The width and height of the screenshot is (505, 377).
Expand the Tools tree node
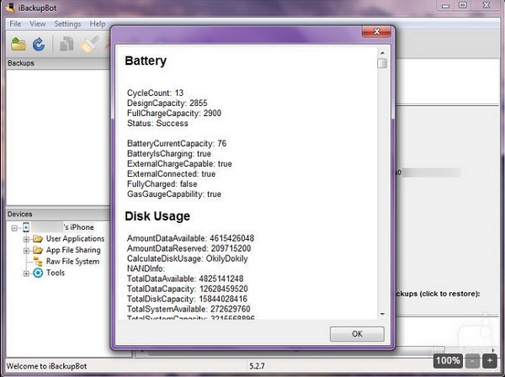click(x=26, y=273)
